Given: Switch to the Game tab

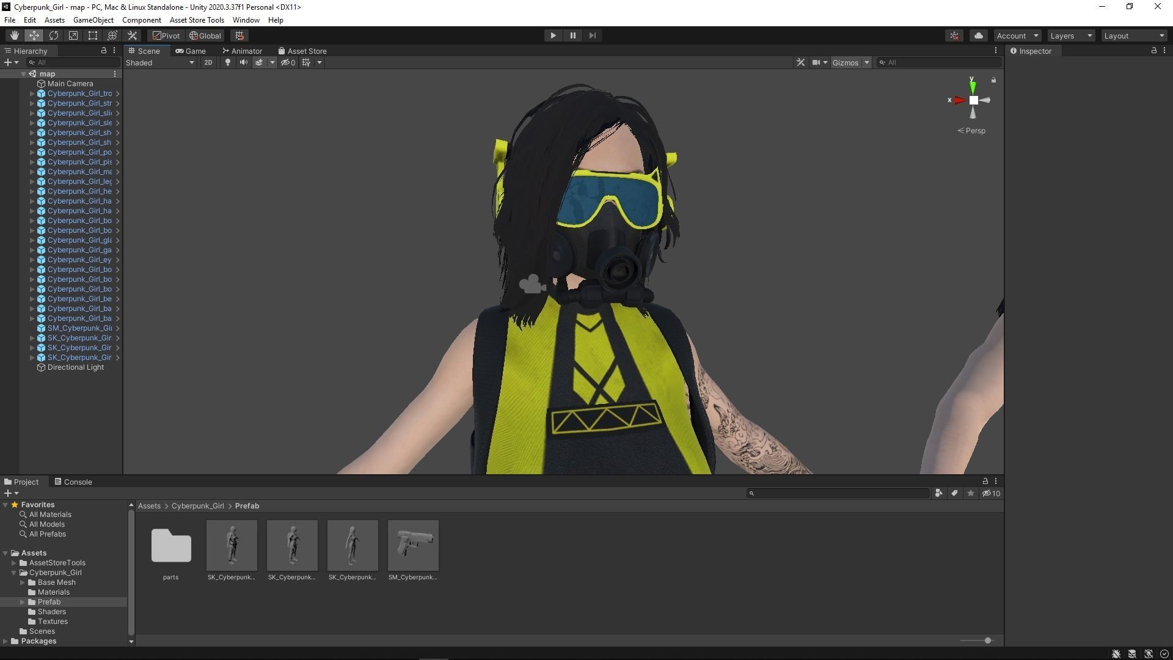Looking at the screenshot, I should pyautogui.click(x=191, y=51).
